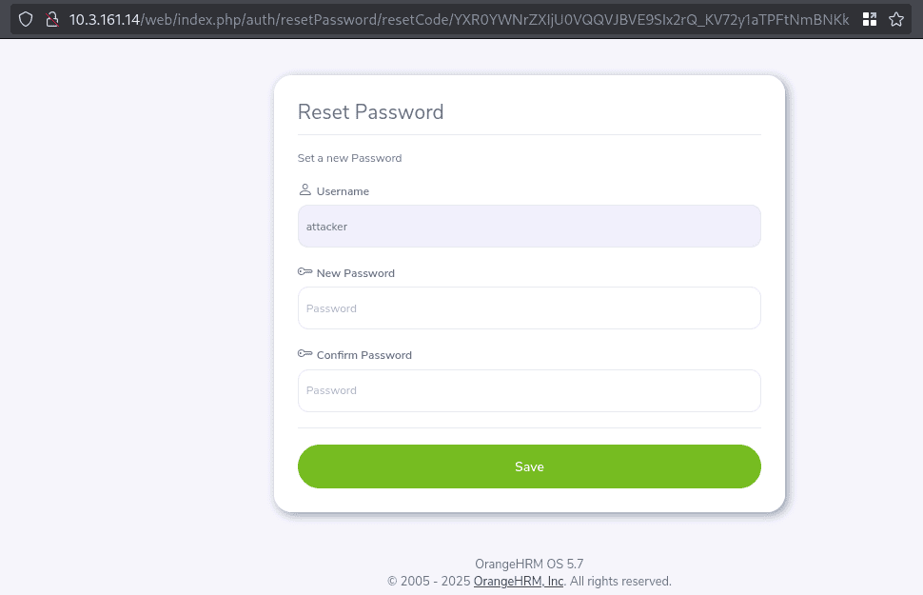Click the user icon beside Username
This screenshot has height=595, width=923.
(x=304, y=190)
